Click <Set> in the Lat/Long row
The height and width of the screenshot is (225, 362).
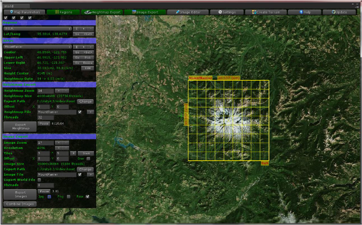point(88,34)
